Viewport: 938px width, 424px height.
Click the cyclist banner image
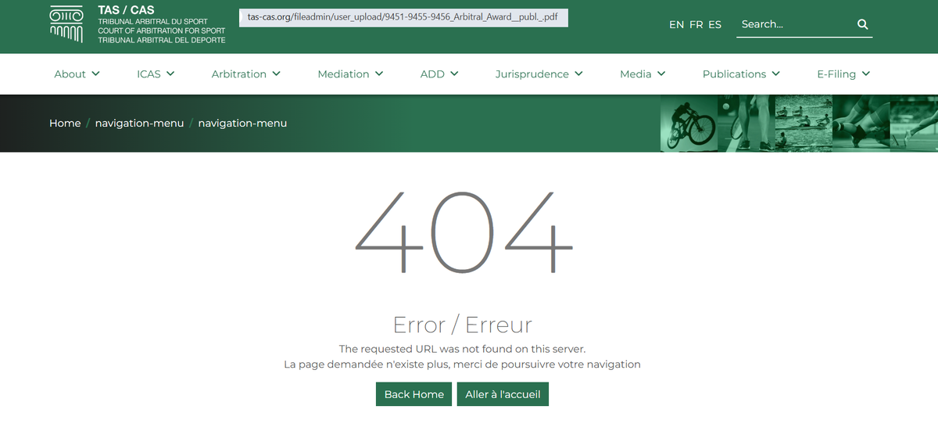pyautogui.click(x=689, y=124)
